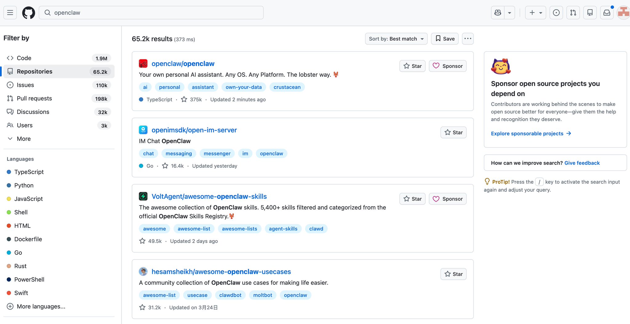Click the hesamsheikh avatar icon
The height and width of the screenshot is (324, 630).
pyautogui.click(x=143, y=271)
